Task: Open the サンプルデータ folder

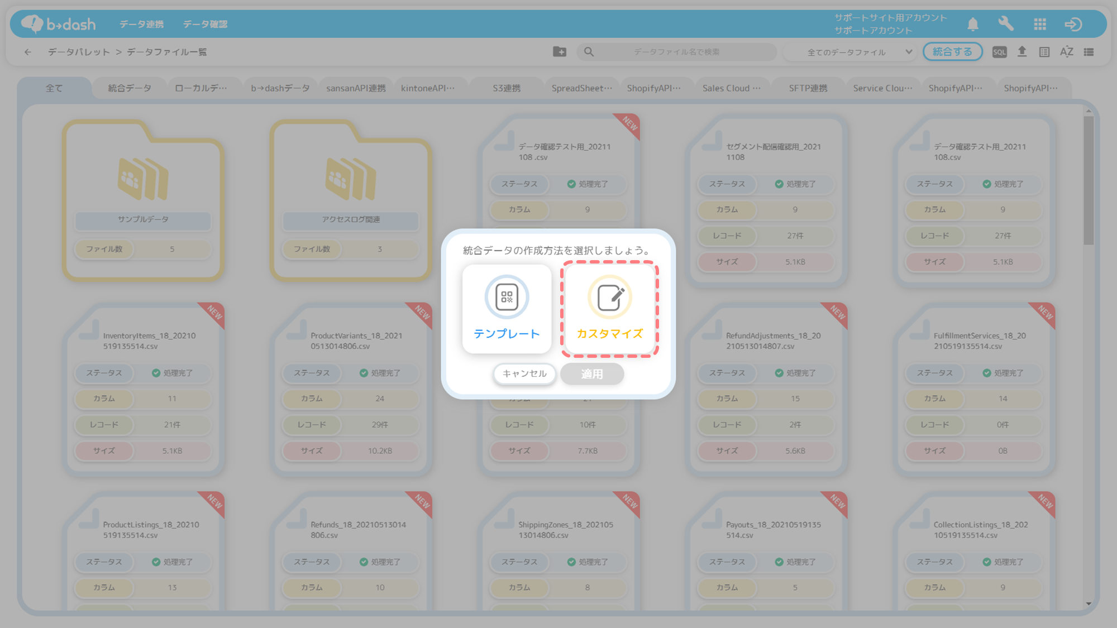Action: pos(143,199)
